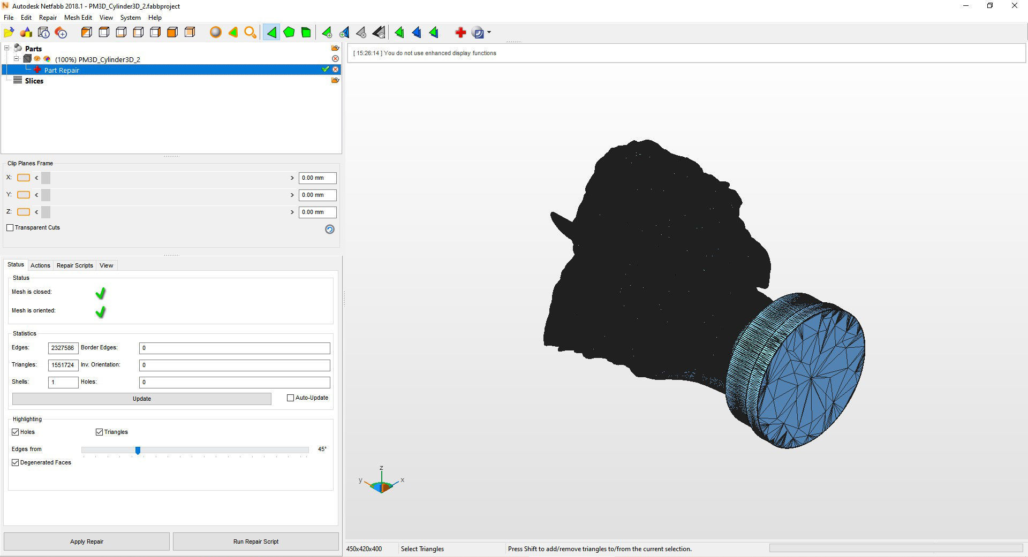Click the red x on Part Repair row

pos(335,70)
